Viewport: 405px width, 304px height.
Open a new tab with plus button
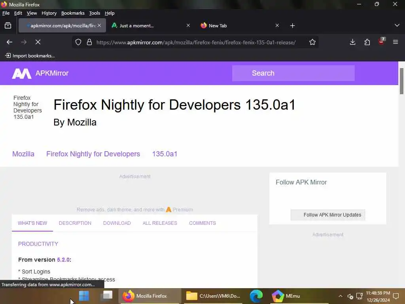tap(292, 26)
